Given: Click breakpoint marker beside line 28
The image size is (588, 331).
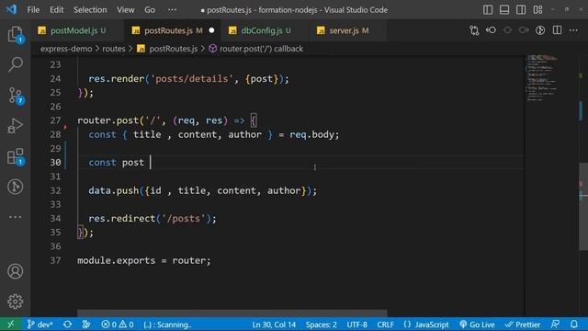Looking at the screenshot, I should pos(65,128).
